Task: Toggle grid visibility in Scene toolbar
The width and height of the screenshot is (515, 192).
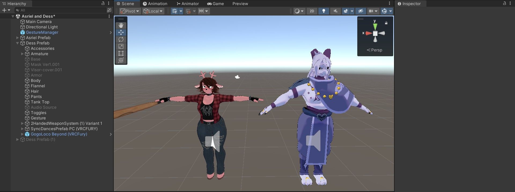Action: (175, 11)
